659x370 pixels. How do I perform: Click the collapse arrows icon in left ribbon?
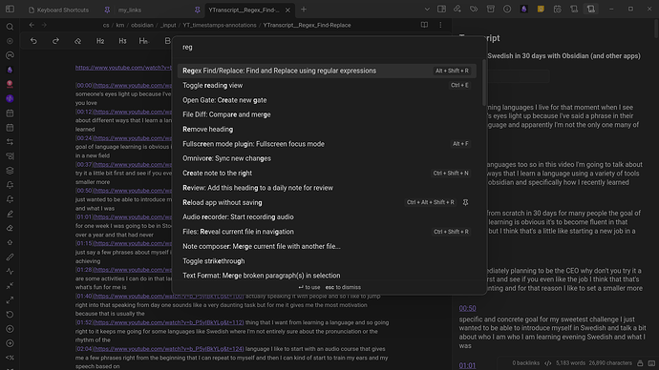[10, 286]
